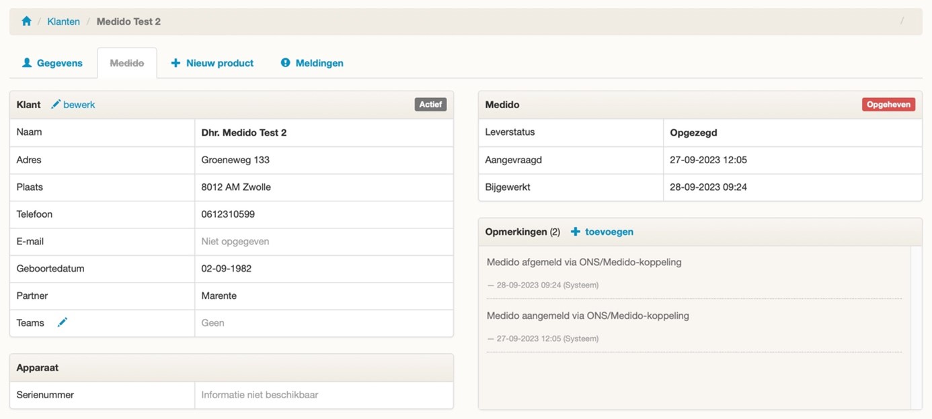Select birth date 02-09-1982
The width and height of the screenshot is (932, 419).
[227, 269]
